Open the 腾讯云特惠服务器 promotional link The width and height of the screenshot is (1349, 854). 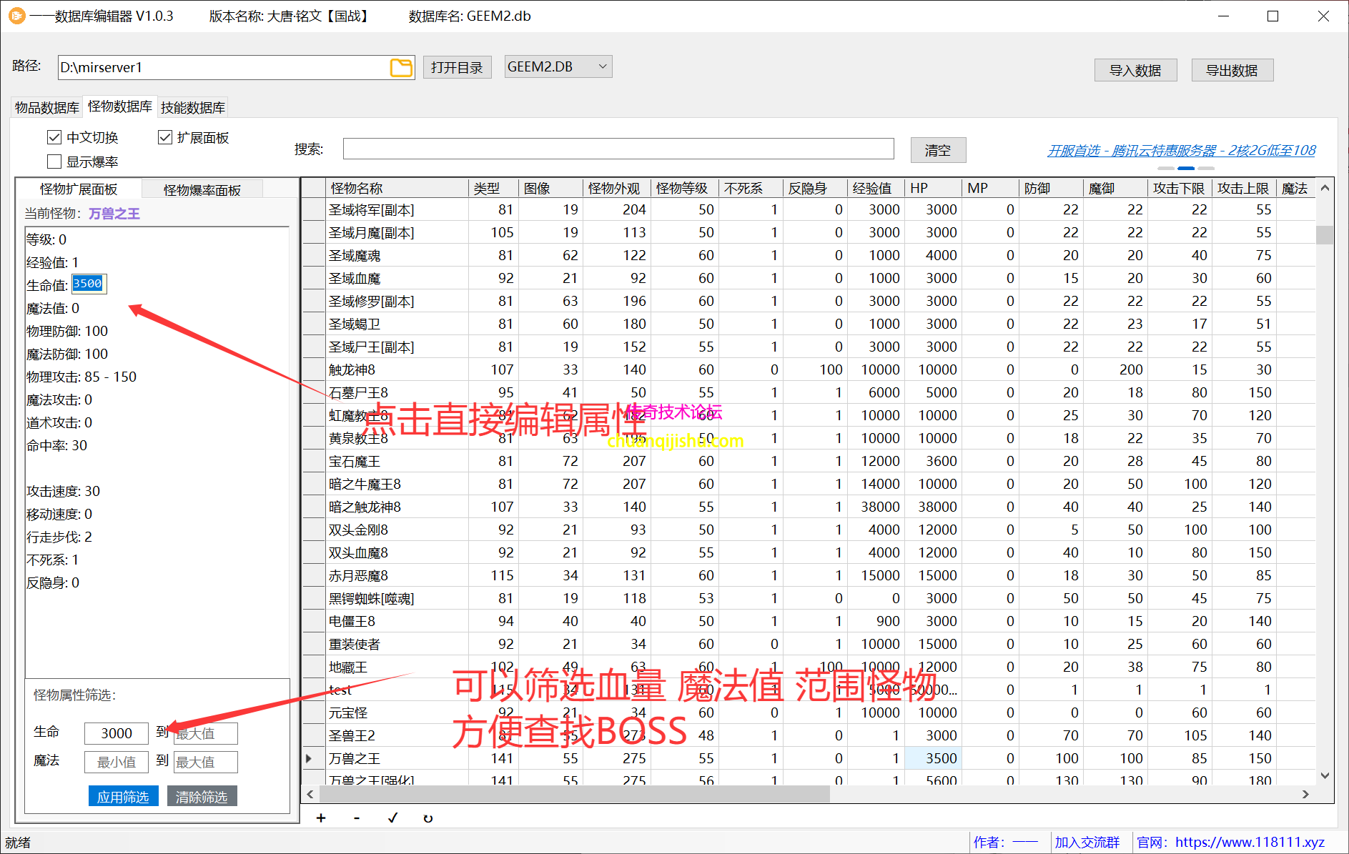pos(1181,151)
